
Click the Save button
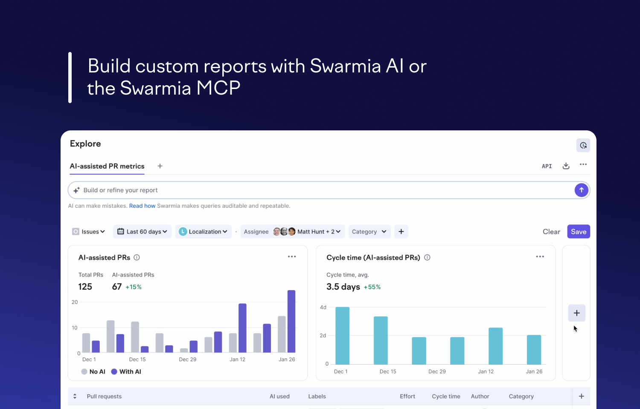579,232
